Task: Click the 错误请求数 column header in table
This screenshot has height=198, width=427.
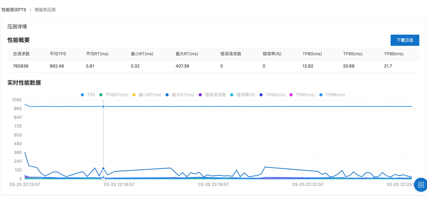Action: coord(231,54)
